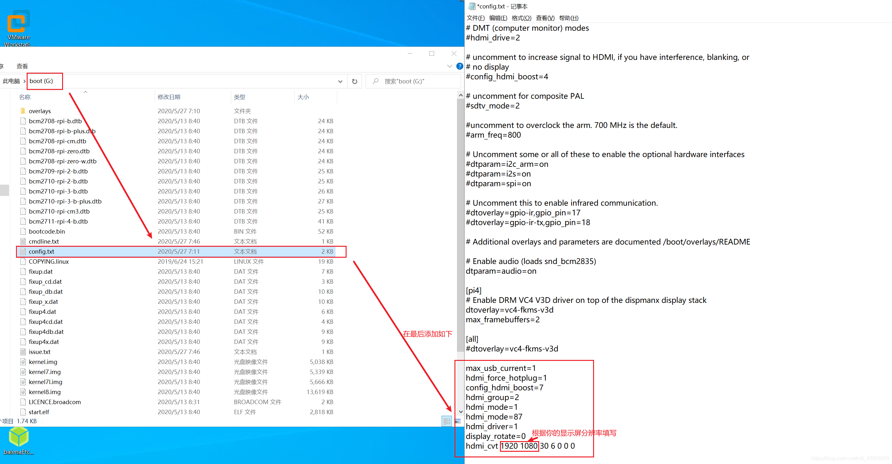Select the config.txt file icon
Screen dimensions: 892x464
tap(23, 251)
